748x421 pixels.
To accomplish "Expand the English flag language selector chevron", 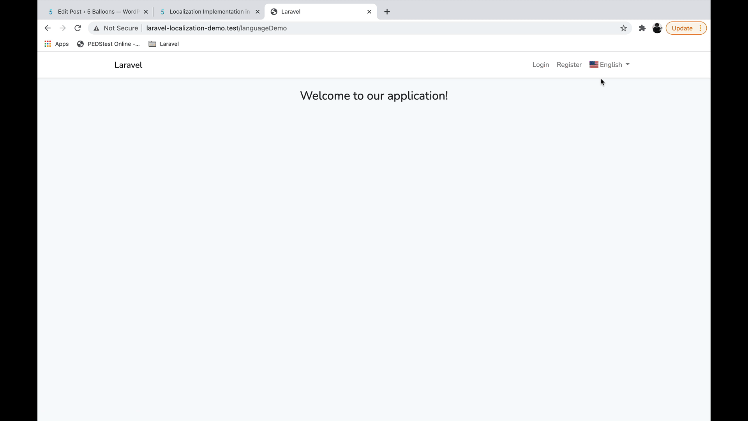I will 627,65.
